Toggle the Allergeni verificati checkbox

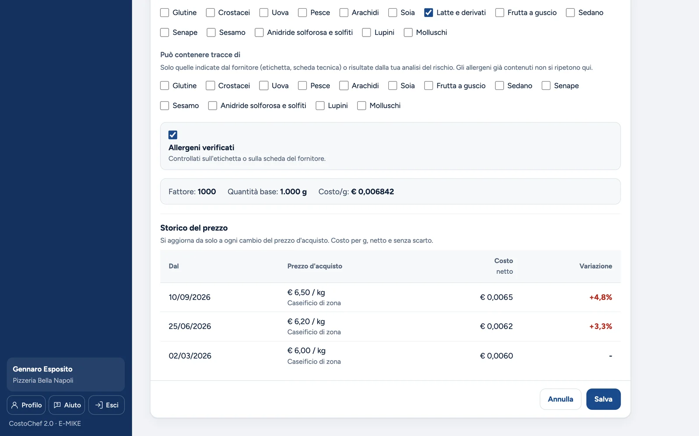[x=173, y=135]
